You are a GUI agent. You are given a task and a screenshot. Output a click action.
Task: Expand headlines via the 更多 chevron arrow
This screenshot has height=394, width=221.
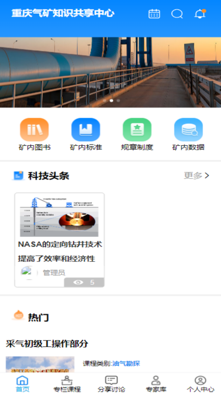207,176
